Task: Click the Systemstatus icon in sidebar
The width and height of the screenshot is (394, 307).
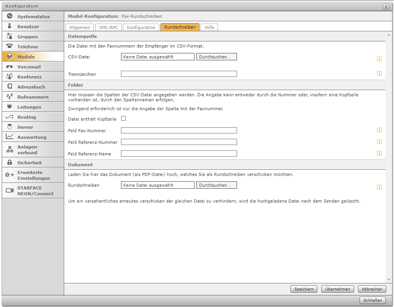Action: pos(10,17)
